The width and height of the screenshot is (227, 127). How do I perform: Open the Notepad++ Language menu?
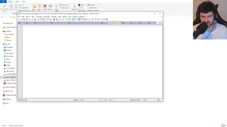click(47, 17)
